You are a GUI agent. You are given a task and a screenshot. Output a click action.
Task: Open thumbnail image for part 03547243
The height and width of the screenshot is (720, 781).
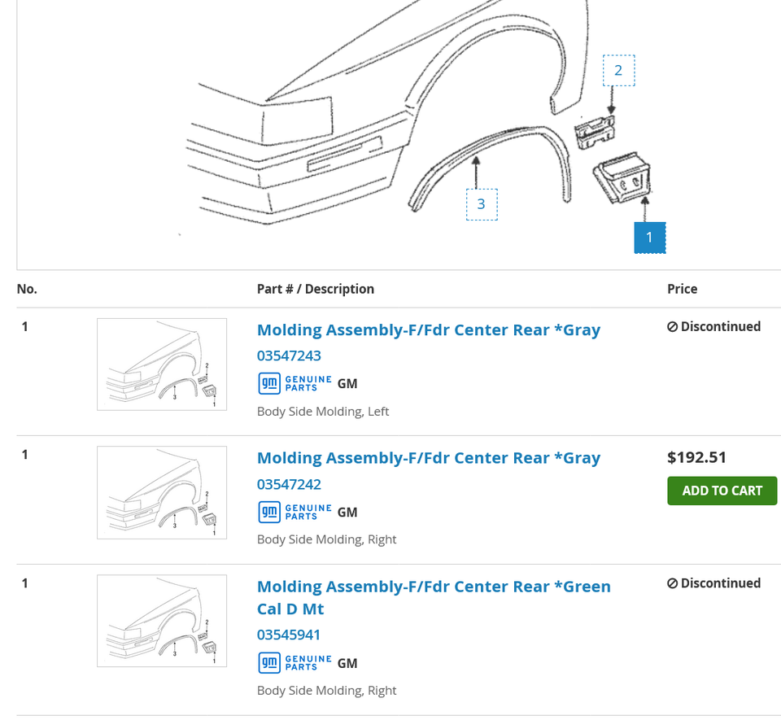click(x=162, y=364)
